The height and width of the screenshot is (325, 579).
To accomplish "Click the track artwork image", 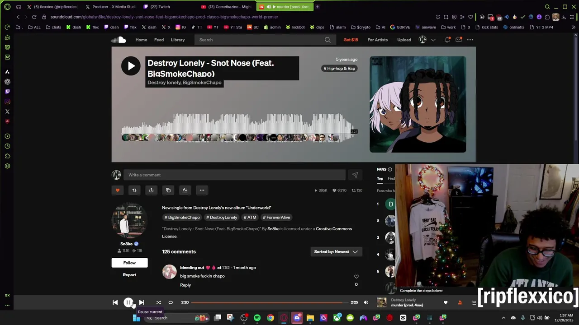I will (x=418, y=104).
